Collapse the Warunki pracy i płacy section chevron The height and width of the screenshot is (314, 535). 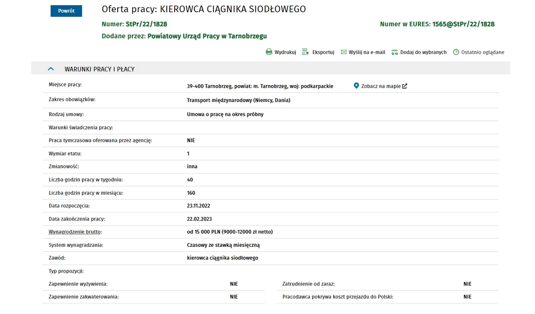click(x=51, y=69)
